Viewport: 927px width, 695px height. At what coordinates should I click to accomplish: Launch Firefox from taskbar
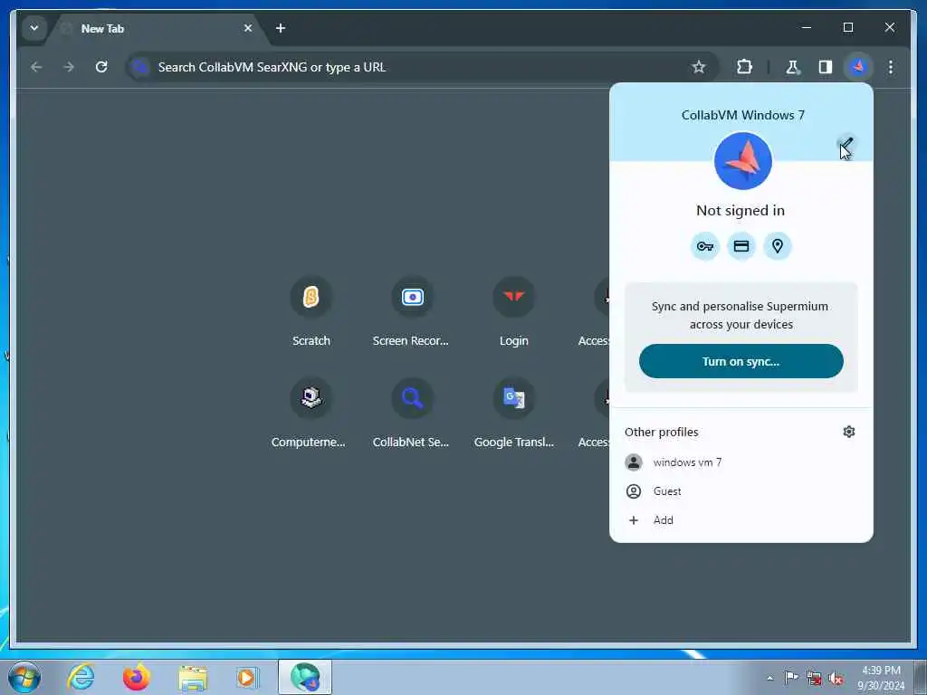coord(137,677)
